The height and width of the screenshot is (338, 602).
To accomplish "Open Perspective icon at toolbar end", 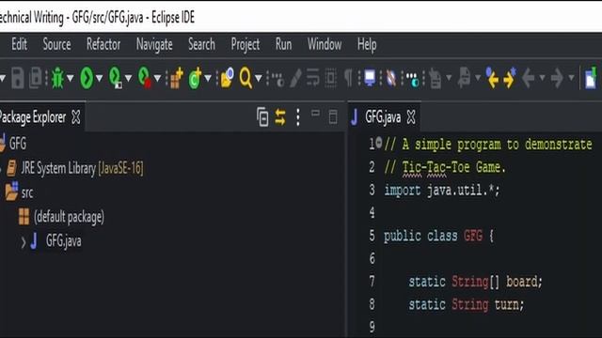I will tap(591, 78).
